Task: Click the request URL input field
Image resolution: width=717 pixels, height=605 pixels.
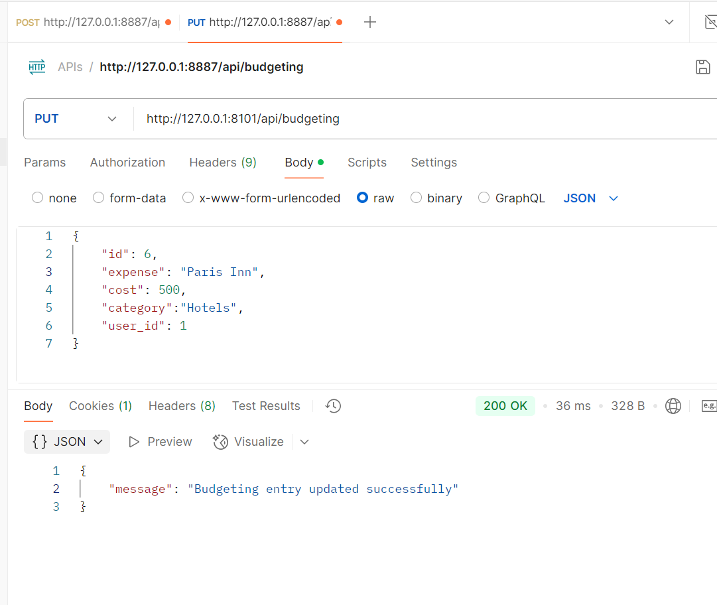Action: point(425,119)
